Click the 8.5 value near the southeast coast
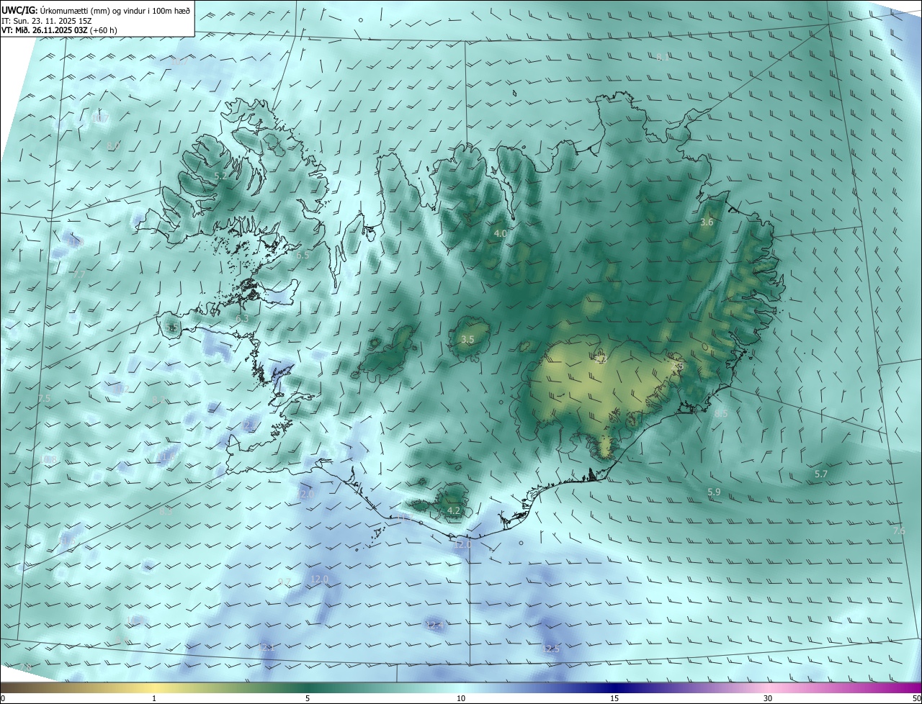The image size is (922, 704). pos(721,414)
